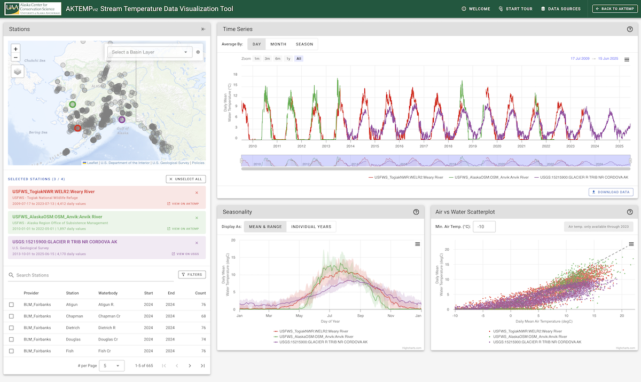The image size is (641, 382).
Task: Open View on AKTEMP link for Weary River
Action: click(x=183, y=203)
